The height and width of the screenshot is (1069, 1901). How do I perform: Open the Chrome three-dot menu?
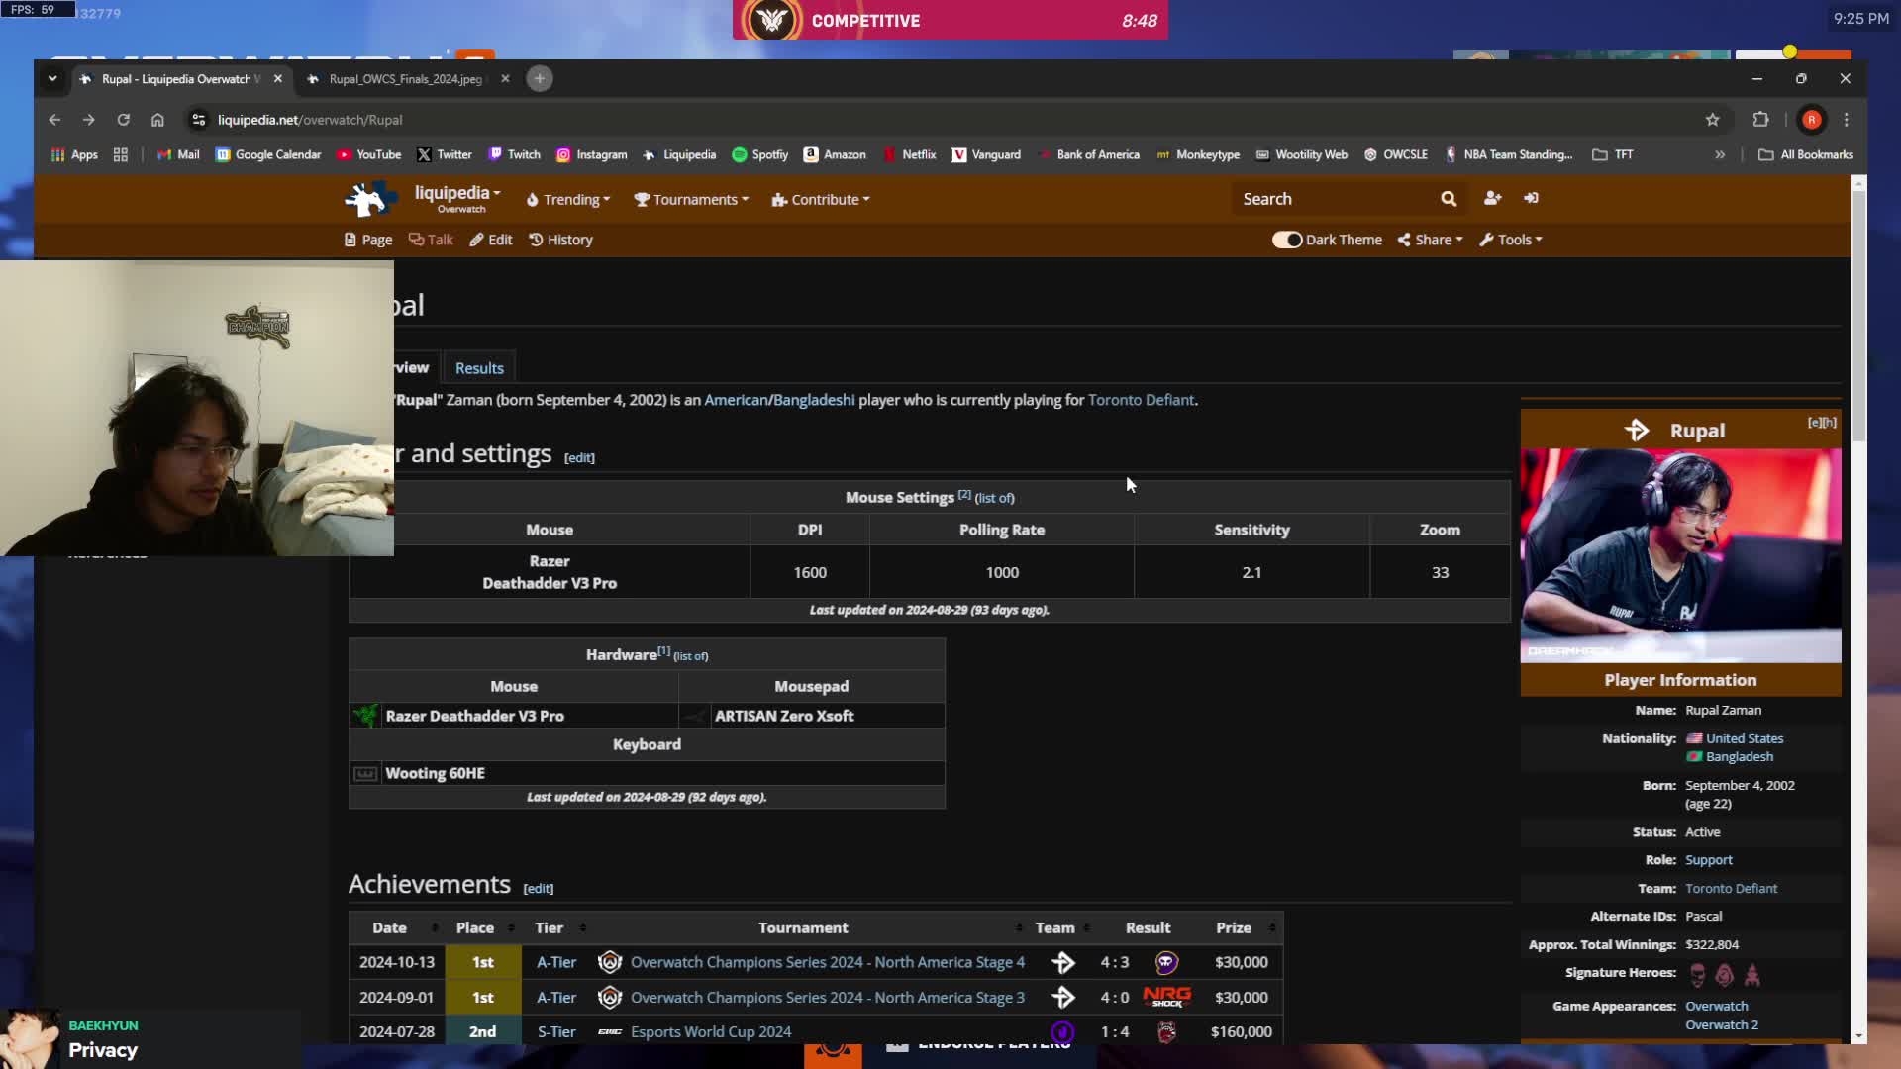[x=1847, y=120]
